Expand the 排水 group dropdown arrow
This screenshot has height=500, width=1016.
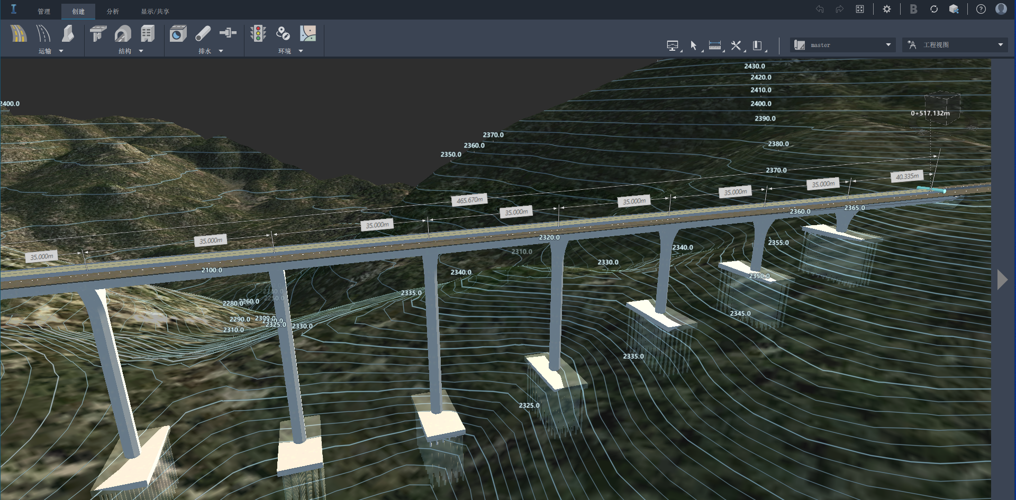(x=221, y=51)
